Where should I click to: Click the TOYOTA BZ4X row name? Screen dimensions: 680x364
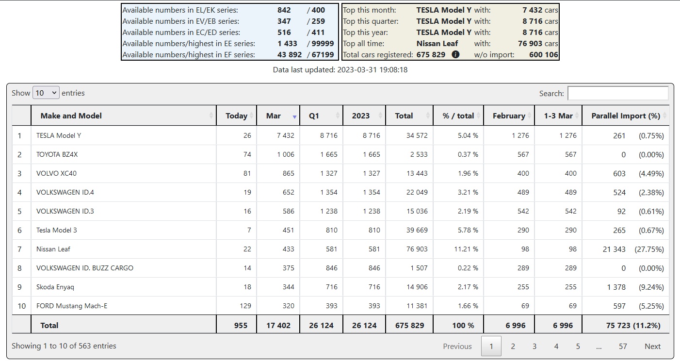point(57,154)
